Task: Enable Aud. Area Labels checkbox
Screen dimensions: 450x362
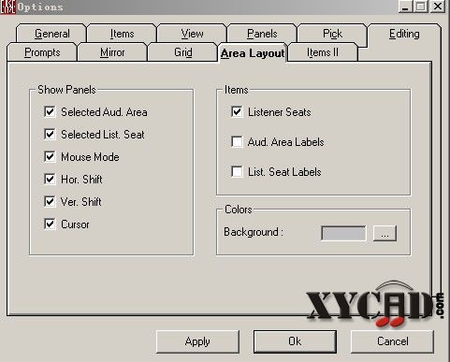Action: 237,141
